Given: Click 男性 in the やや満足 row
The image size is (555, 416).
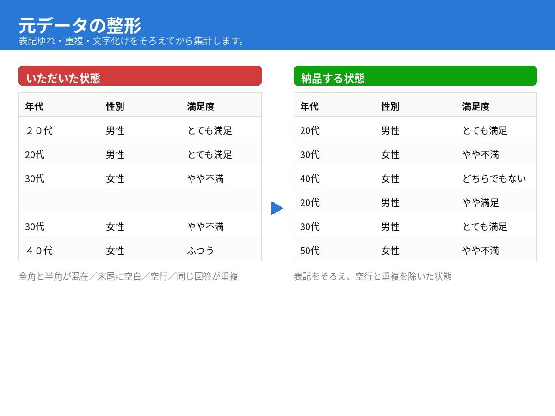Looking at the screenshot, I should 390,202.
